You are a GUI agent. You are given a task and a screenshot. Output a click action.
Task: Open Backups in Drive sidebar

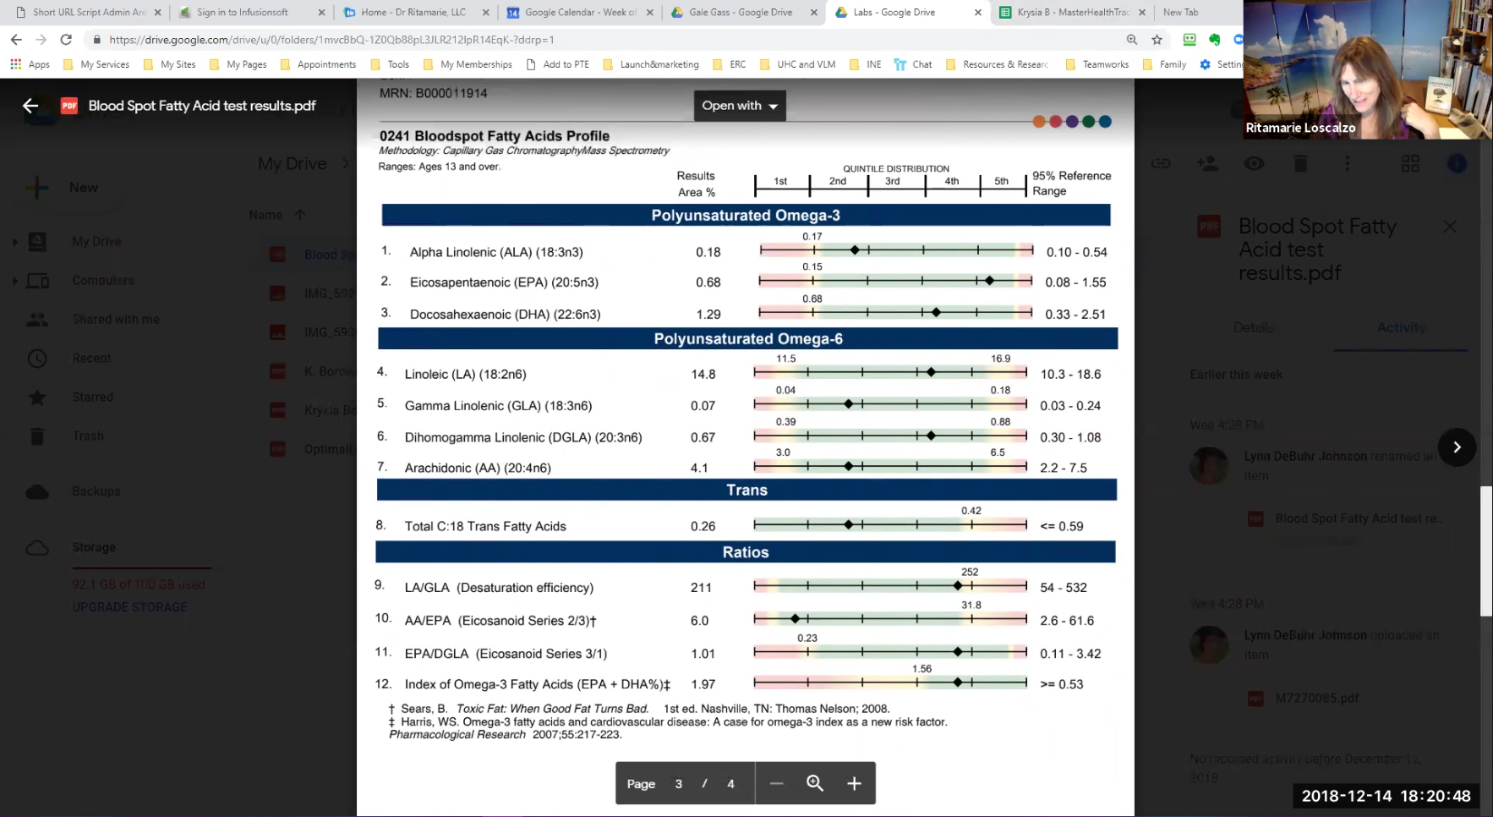click(96, 491)
